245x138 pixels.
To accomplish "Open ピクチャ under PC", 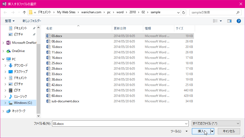I will 18,84.
